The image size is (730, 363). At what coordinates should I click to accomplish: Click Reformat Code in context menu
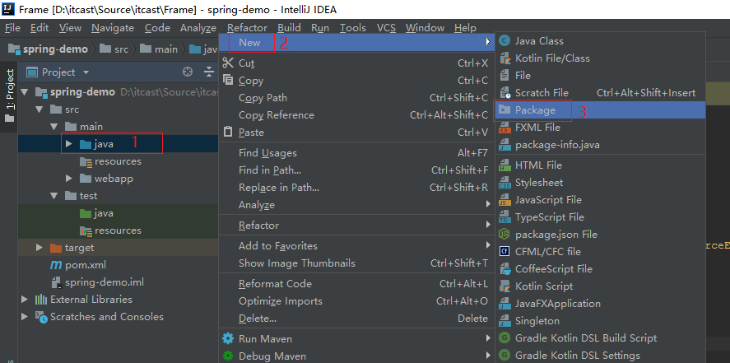pos(275,284)
